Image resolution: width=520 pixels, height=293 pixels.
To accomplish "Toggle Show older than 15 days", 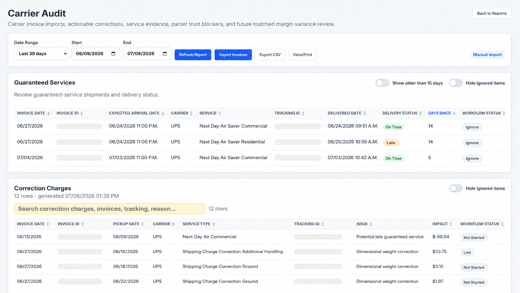I will 382,83.
